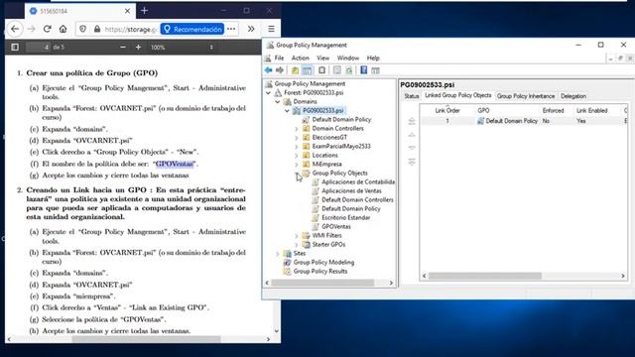Open a new Firefox tab with plus
Image resolution: width=635 pixels, height=357 pixels.
(144, 11)
